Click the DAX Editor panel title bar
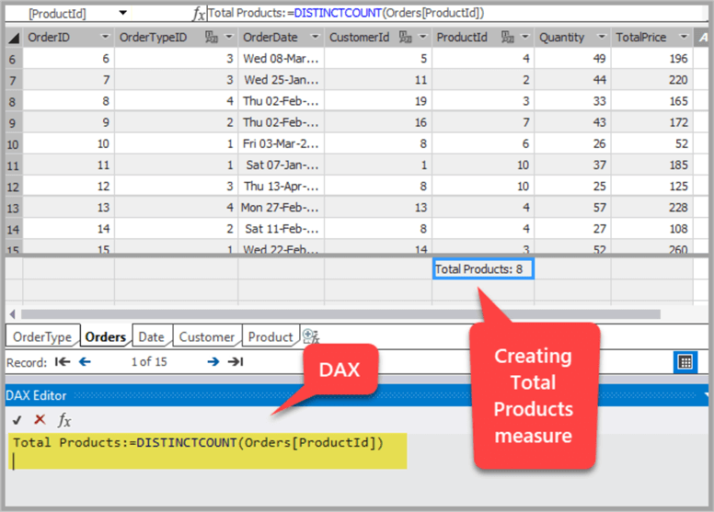 tap(357, 395)
